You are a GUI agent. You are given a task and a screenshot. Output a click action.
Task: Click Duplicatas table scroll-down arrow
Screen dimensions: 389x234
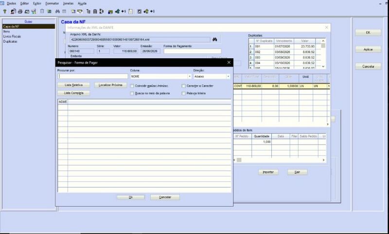(x=323, y=67)
